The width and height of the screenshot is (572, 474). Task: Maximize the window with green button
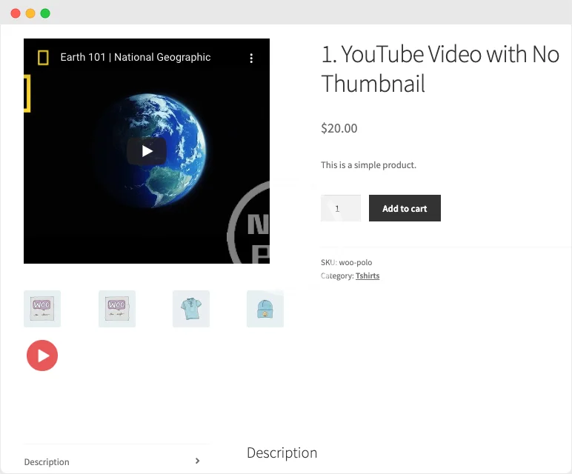tap(45, 13)
